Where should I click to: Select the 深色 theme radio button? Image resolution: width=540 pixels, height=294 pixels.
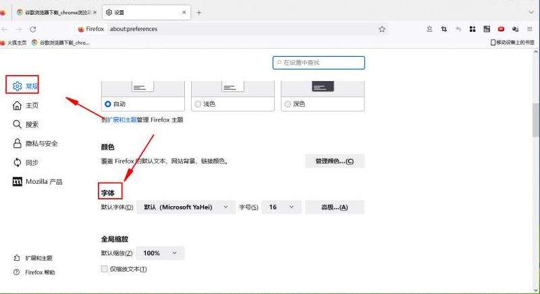coord(288,103)
